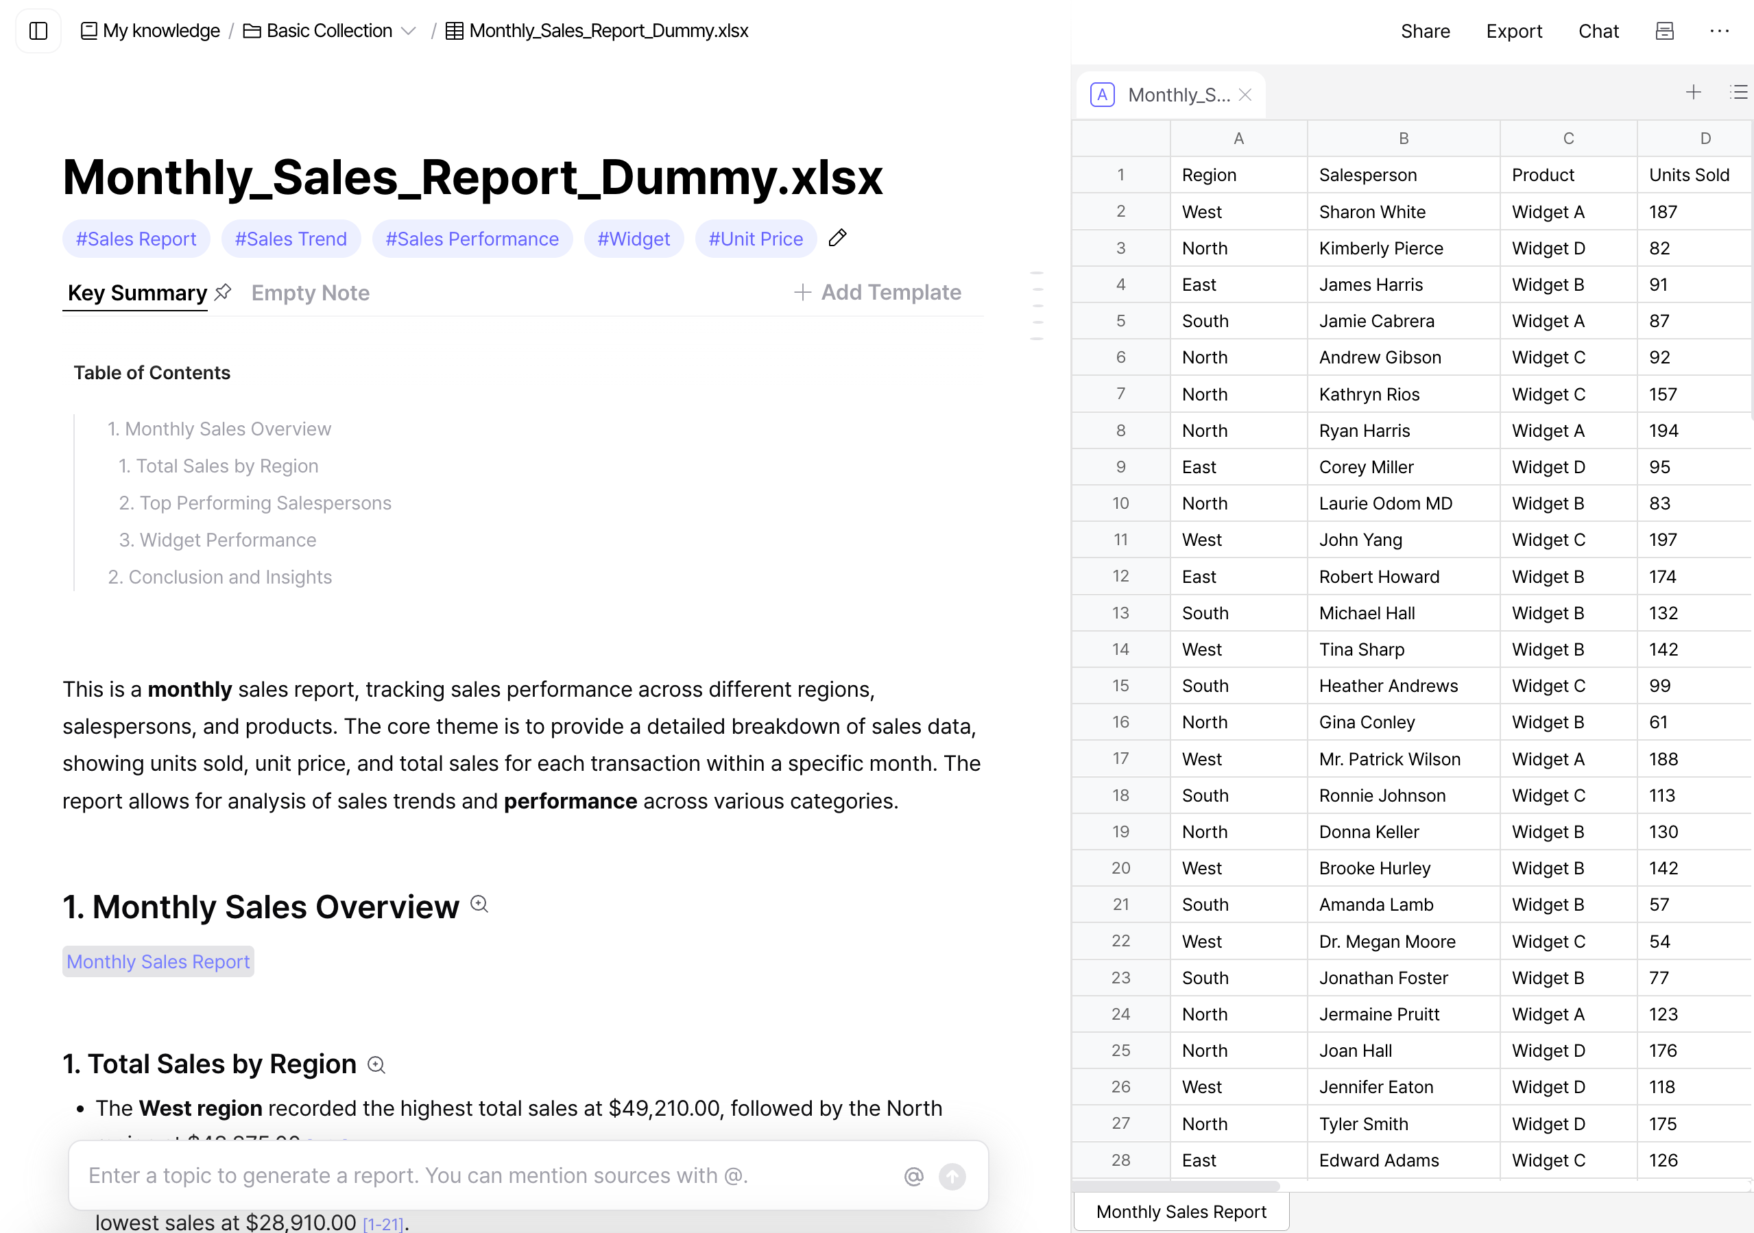Pin the Key Summary note
The width and height of the screenshot is (1754, 1233).
tap(223, 292)
